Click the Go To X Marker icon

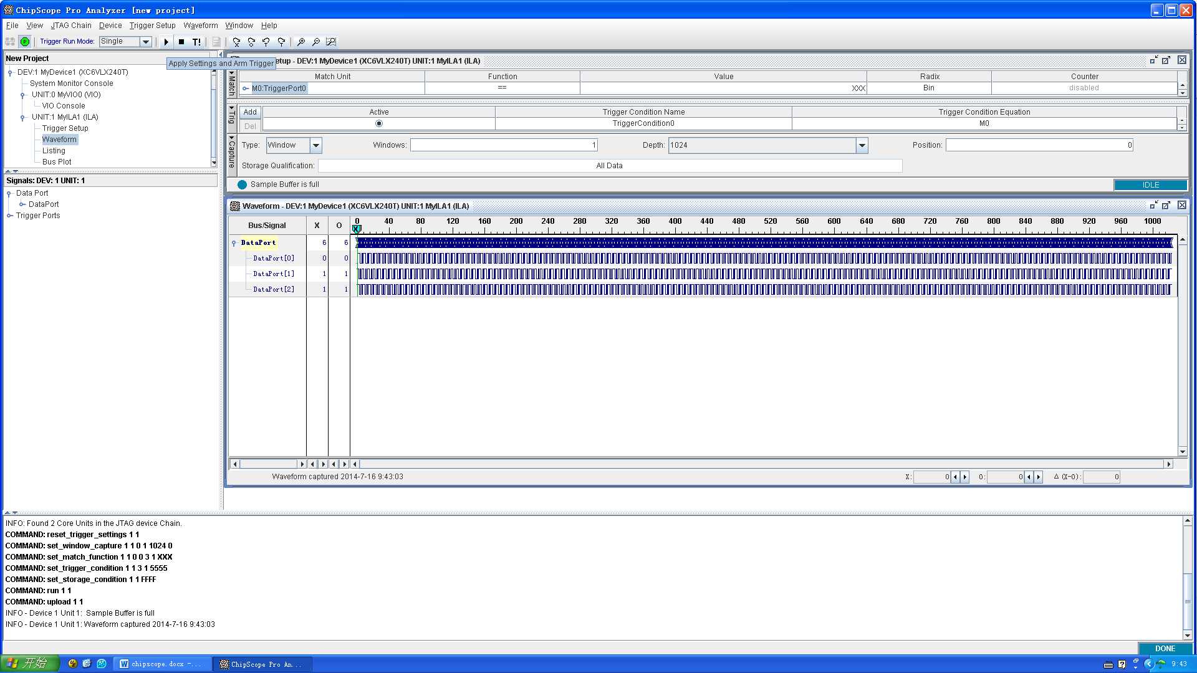236,42
